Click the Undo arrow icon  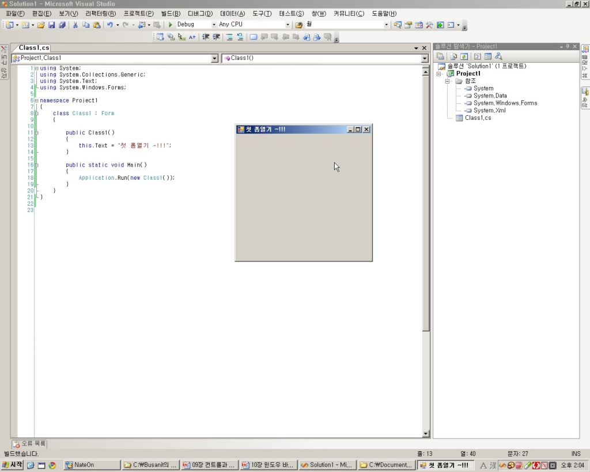pos(110,25)
